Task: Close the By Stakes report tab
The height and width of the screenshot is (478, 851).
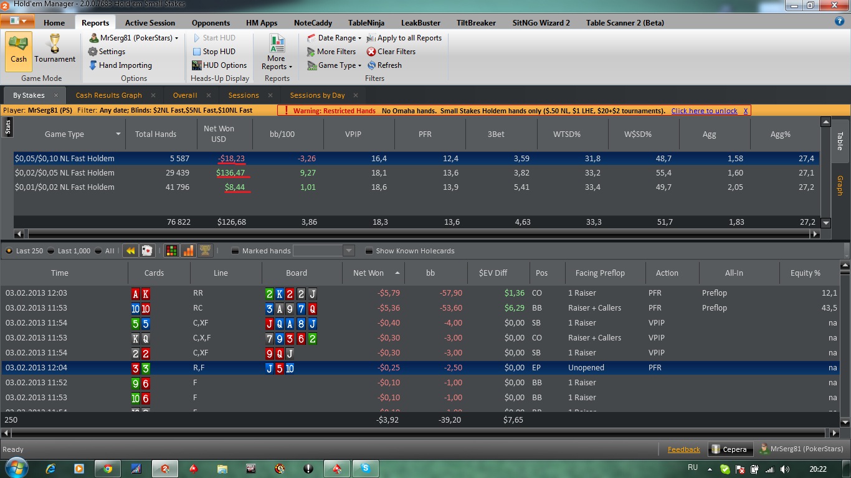Action: click(56, 95)
